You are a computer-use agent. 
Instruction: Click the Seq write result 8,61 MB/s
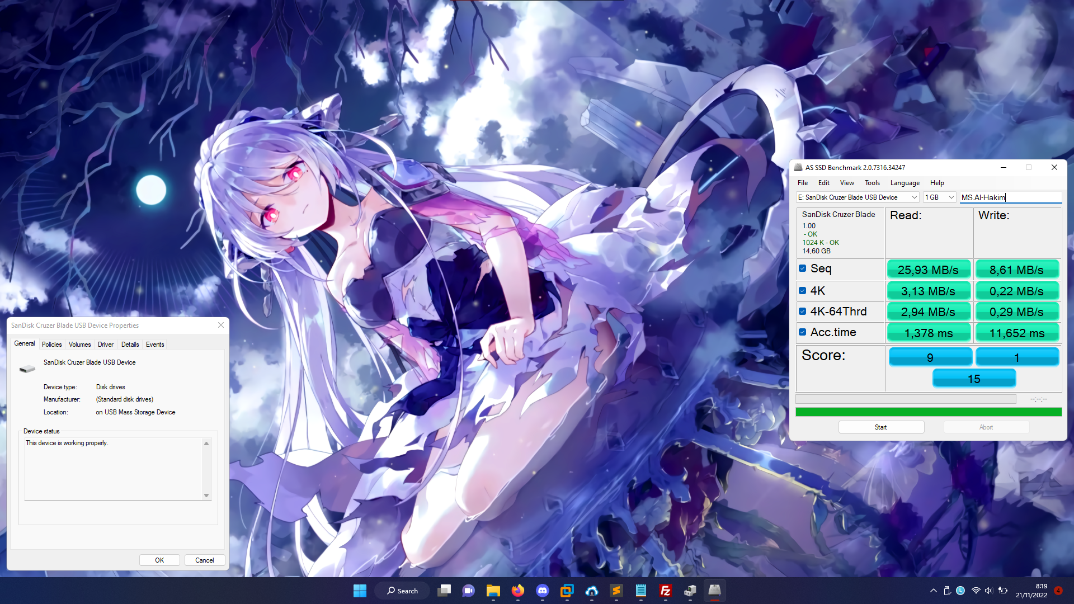pos(1017,270)
